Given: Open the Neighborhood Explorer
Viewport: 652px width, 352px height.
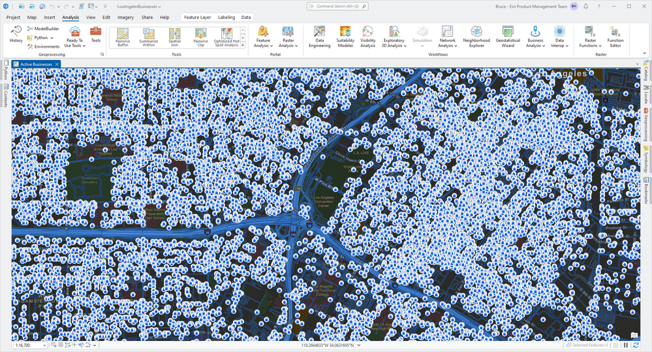Looking at the screenshot, I should pyautogui.click(x=476, y=37).
